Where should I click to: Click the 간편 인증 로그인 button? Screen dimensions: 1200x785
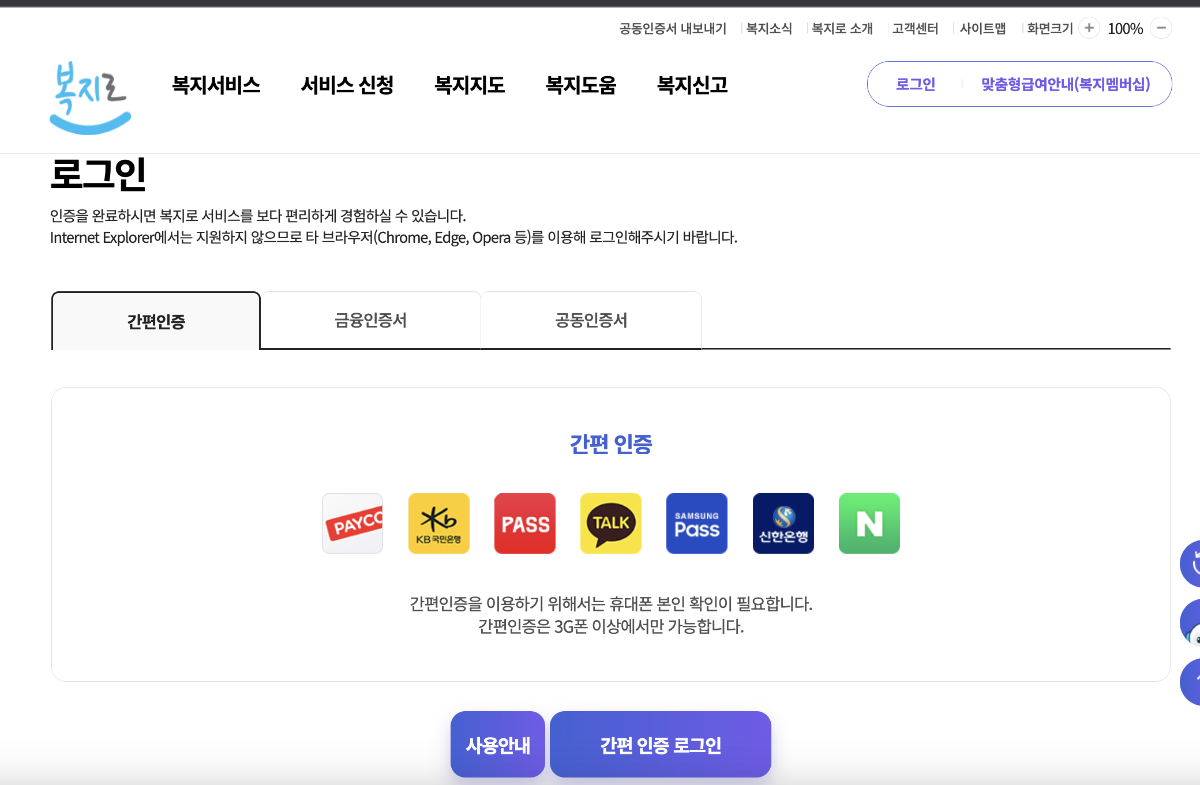pos(661,745)
